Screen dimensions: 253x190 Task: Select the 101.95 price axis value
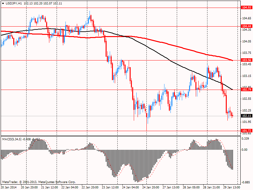(247, 122)
